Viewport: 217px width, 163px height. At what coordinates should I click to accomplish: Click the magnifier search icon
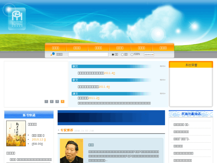(53, 54)
